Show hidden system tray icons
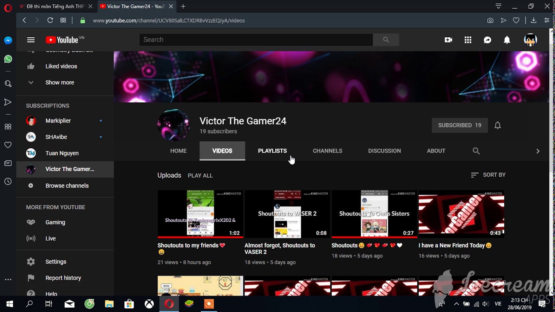 point(456,304)
